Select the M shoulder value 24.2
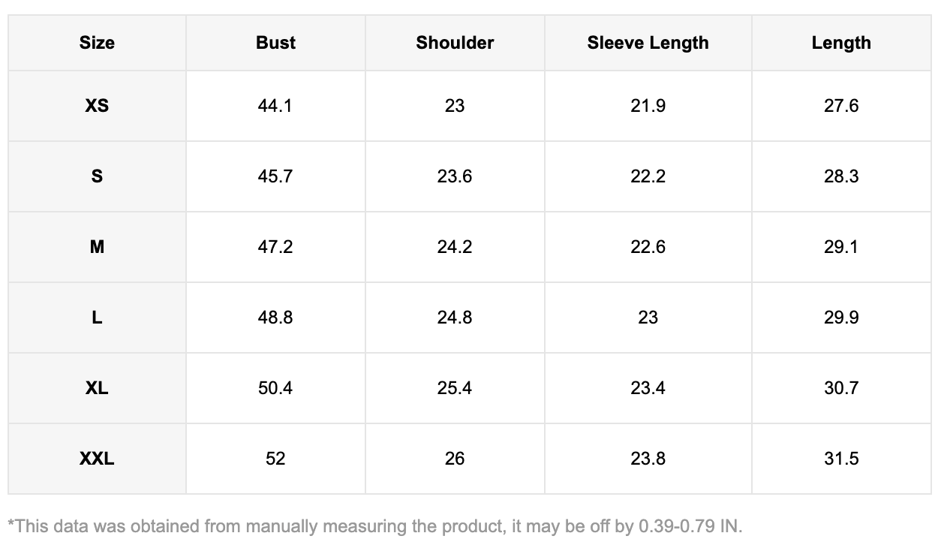944x545 pixels. tap(455, 247)
